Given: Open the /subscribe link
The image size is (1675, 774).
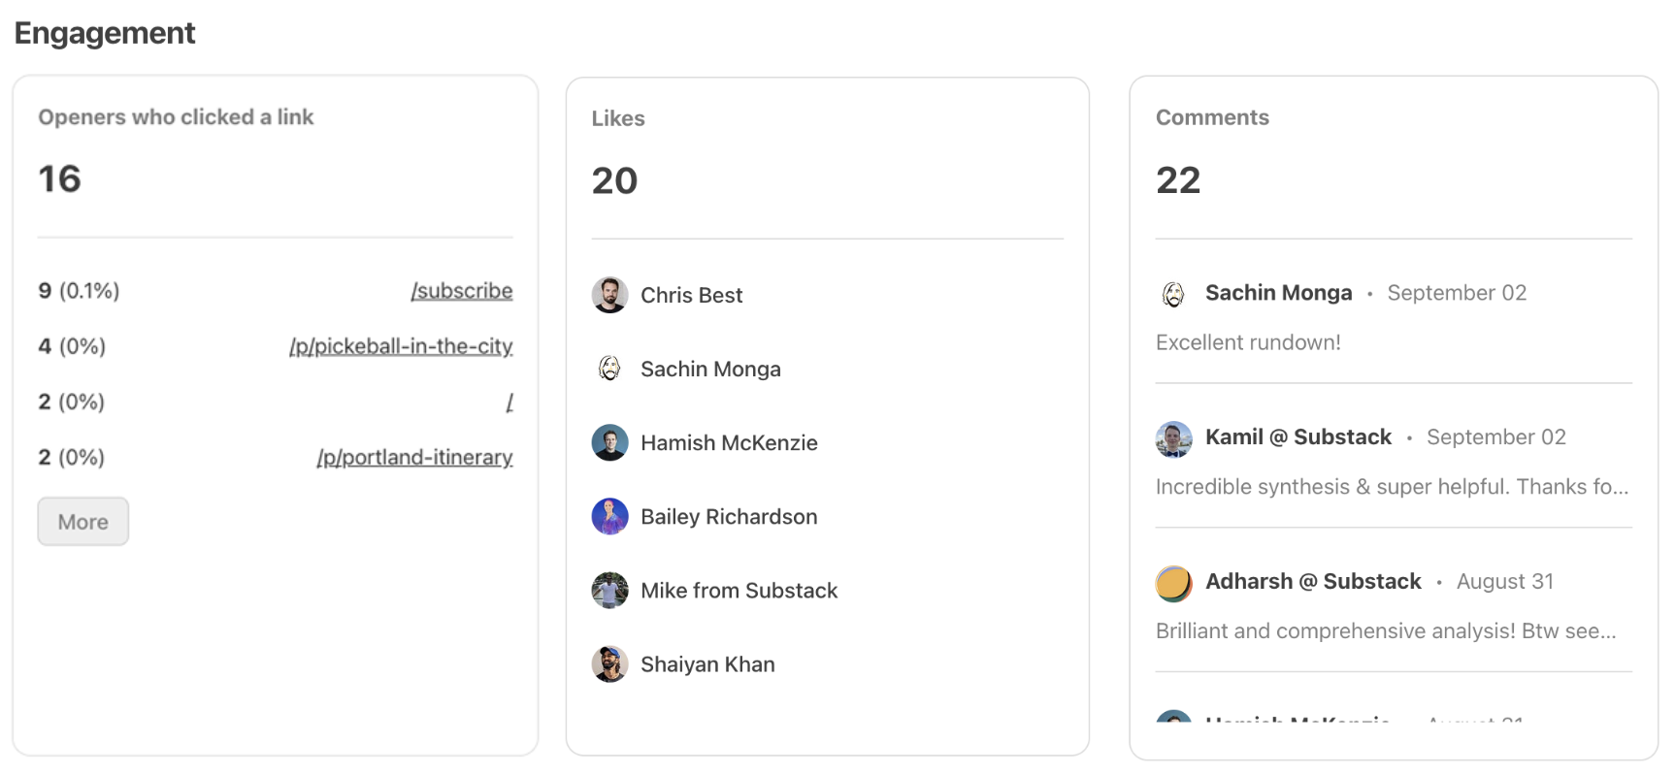Looking at the screenshot, I should (462, 291).
